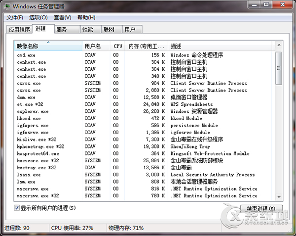Toggle 显示所有用户的进程 checkbox
Screen dimensions: 296x236
(x=17, y=208)
